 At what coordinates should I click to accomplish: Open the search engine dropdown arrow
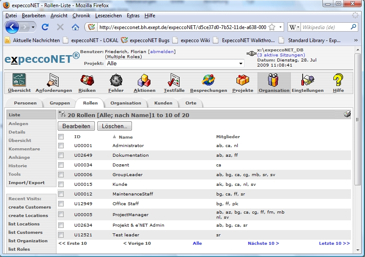[x=298, y=27]
